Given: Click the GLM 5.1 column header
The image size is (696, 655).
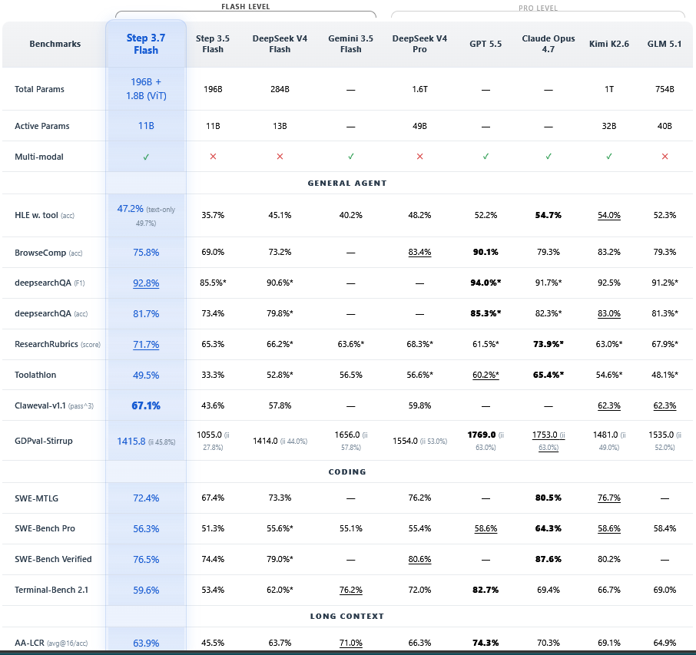Looking at the screenshot, I should coord(665,44).
